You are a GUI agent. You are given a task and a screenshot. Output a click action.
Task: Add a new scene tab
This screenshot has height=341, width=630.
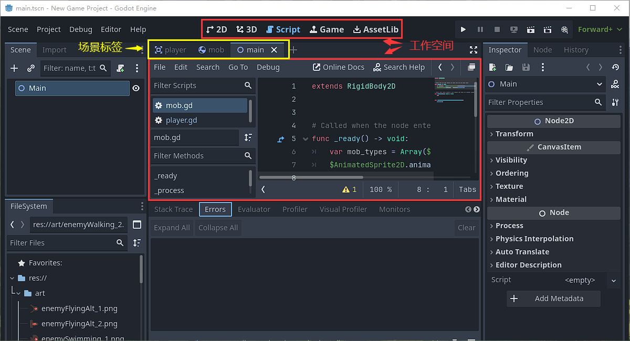293,50
